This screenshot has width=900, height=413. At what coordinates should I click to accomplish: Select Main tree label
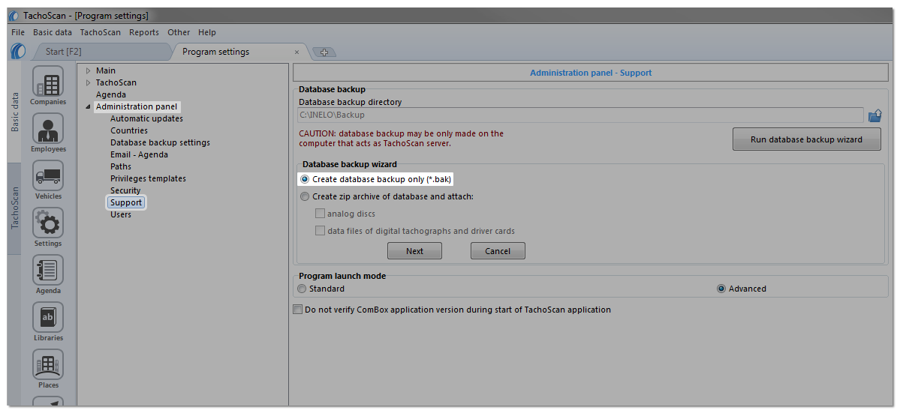[106, 70]
